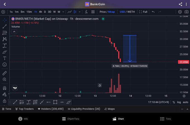Toggle log scale mode
The width and height of the screenshot is (190, 125).
click(x=179, y=102)
